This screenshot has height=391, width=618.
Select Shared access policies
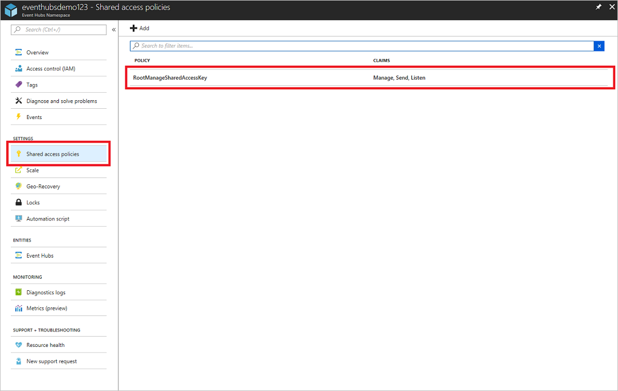(59, 154)
